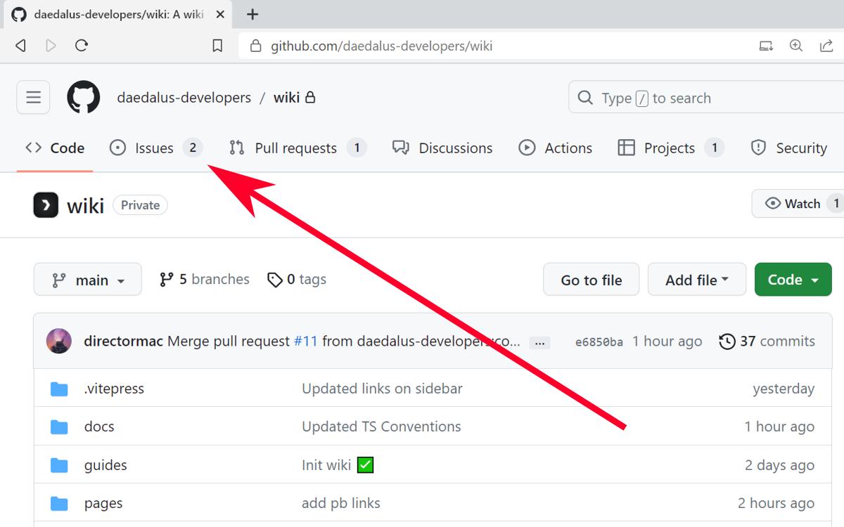
Task: Click the tags label showing 0 tags
Action: pos(296,279)
